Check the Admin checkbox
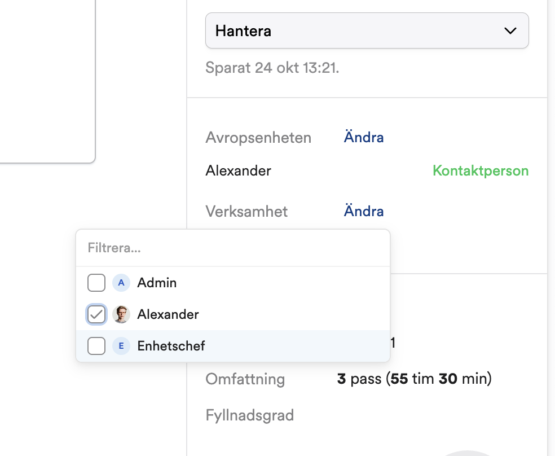This screenshot has width=555, height=456. [96, 283]
